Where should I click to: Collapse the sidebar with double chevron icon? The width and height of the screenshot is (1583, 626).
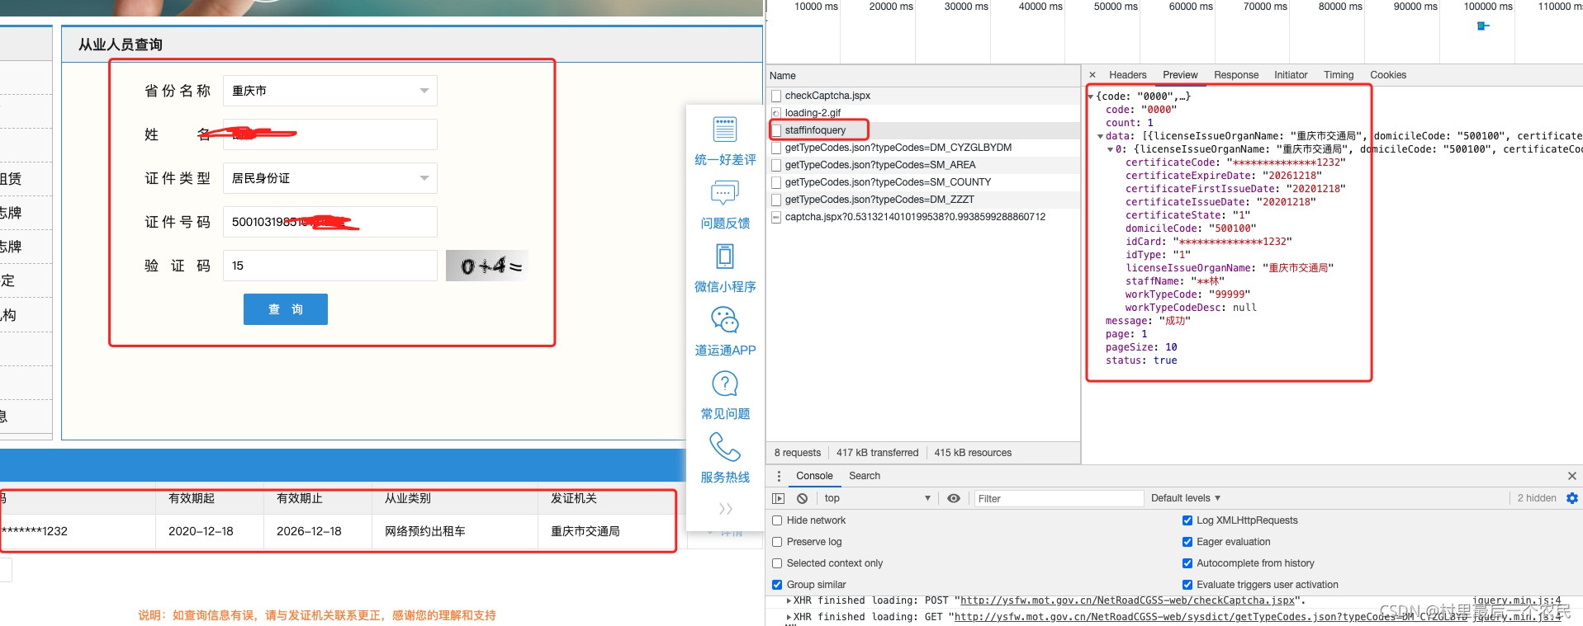tap(725, 509)
